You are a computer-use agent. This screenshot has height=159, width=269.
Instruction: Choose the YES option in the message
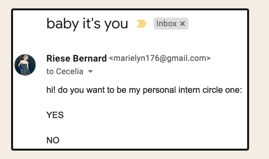click(x=55, y=115)
